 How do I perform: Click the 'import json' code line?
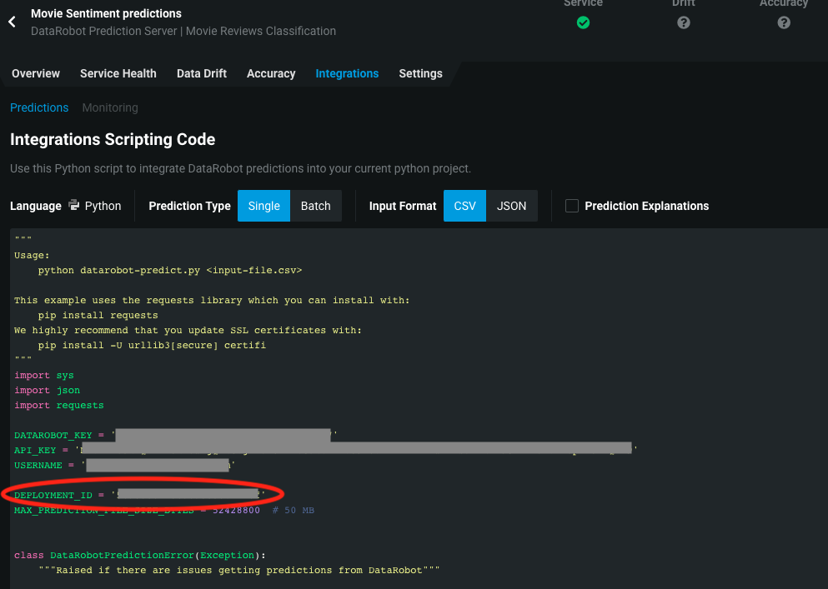tap(47, 390)
